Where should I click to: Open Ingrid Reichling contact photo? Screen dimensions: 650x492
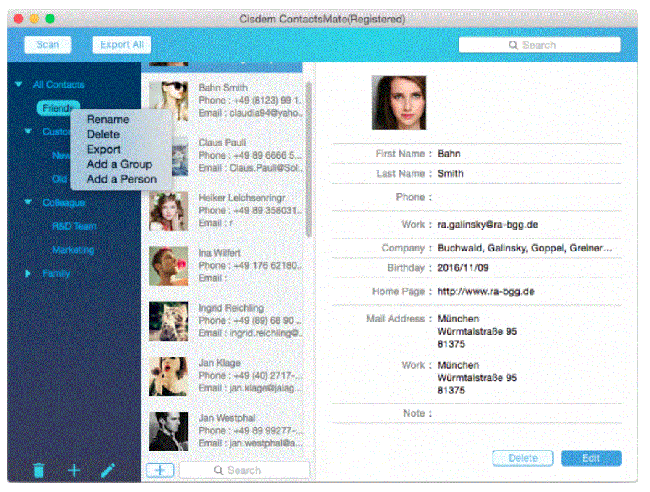(x=169, y=321)
